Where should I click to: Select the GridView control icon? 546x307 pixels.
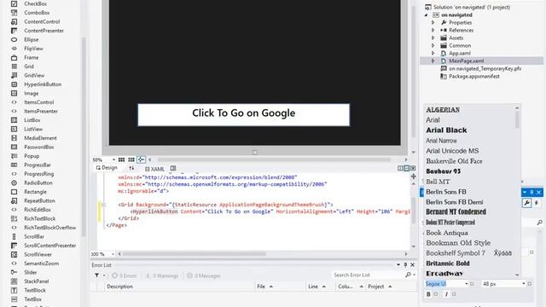click(x=14, y=76)
